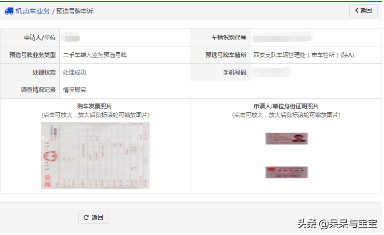This screenshot has width=384, height=235.
Task: Enlarge the 购车发票照片 invoice thumbnail
Action: coord(95,155)
